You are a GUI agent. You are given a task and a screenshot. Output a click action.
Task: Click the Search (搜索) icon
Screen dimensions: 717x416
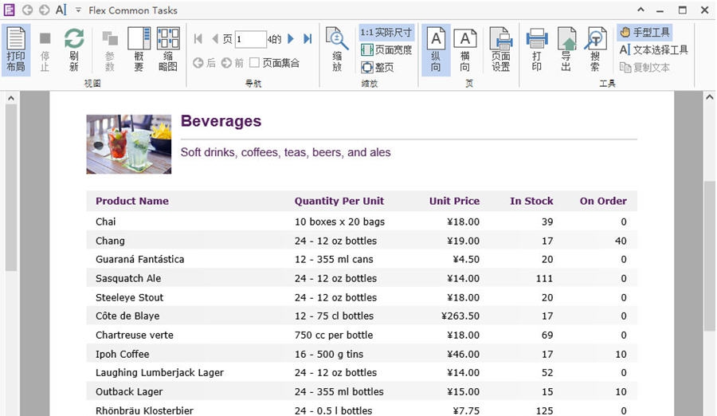595,49
